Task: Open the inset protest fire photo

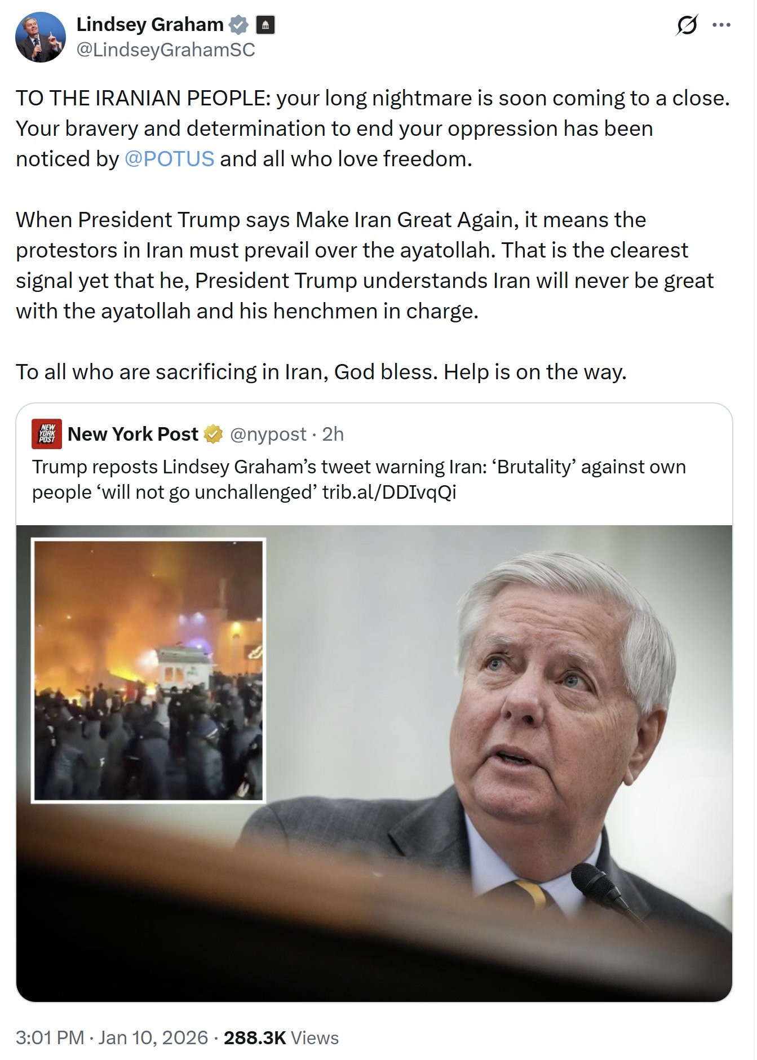Action: pyautogui.click(x=149, y=671)
